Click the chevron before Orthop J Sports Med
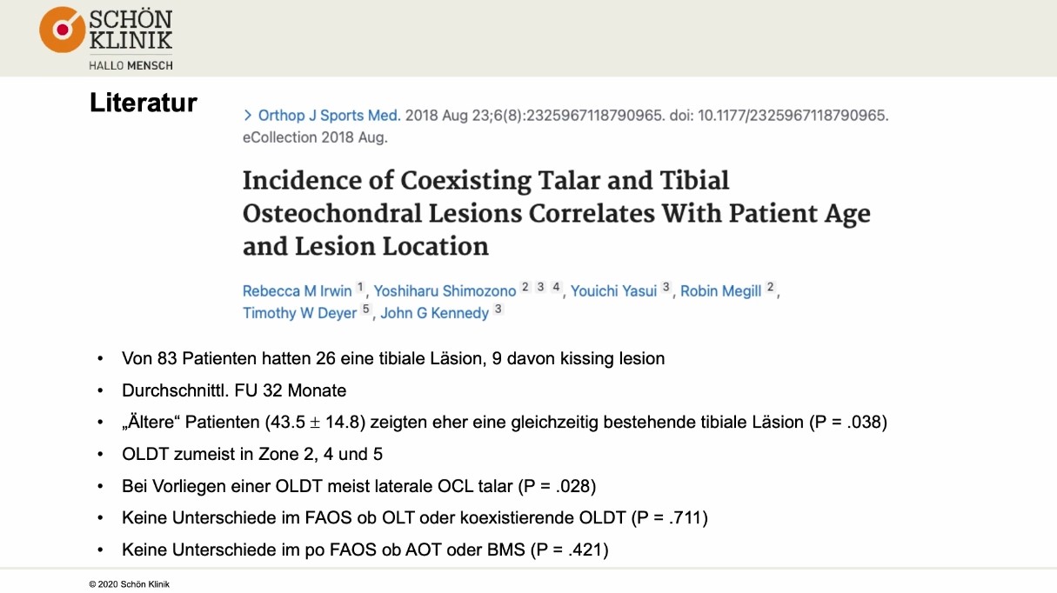1057x593 pixels. [248, 116]
